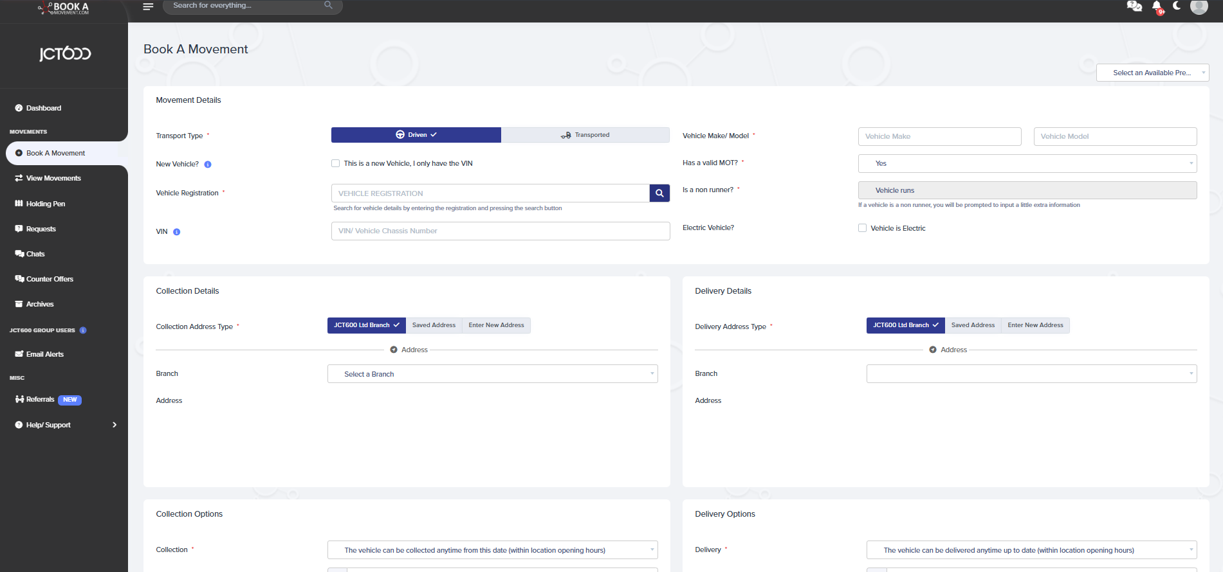Viewport: 1223px width, 572px height.
Task: Expand the collection Select a Branch dropdown
Action: coord(492,374)
